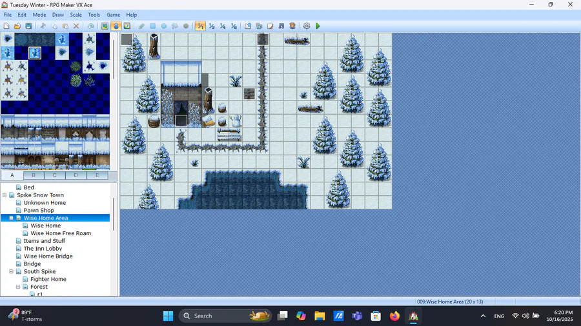Select the Rectangle drawing tool
The height and width of the screenshot is (326, 581).
[x=152, y=26]
